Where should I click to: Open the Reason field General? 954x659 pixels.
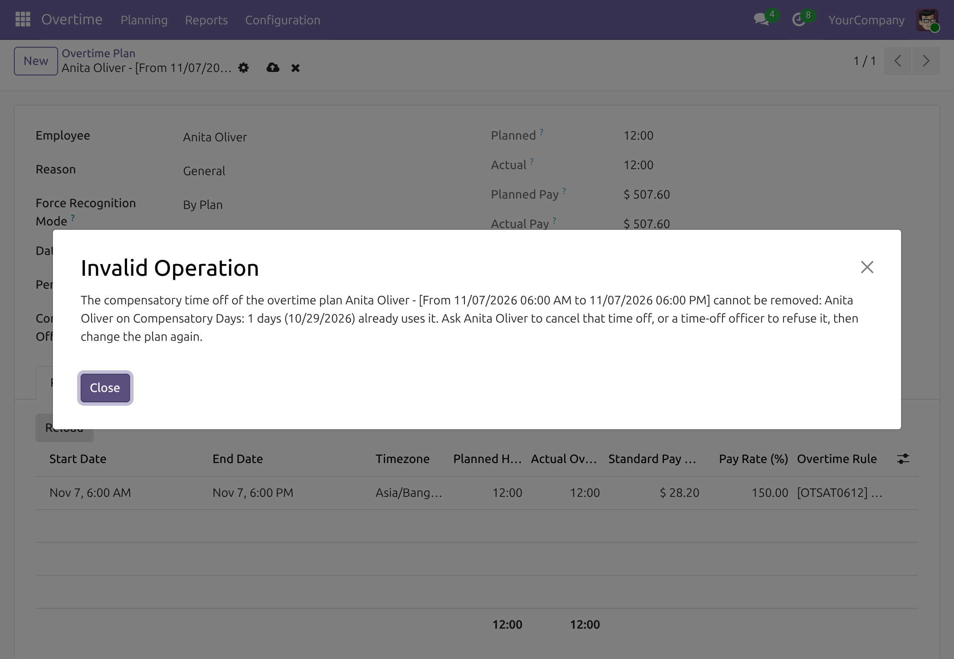204,171
